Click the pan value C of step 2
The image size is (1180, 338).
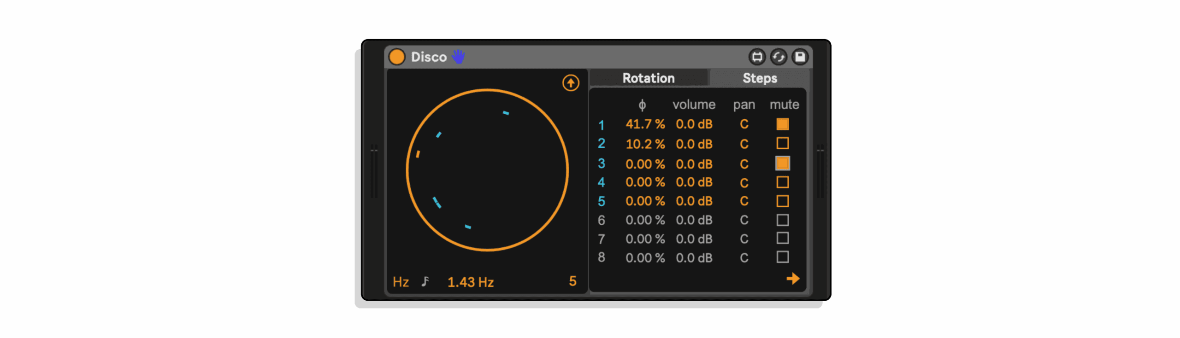743,144
